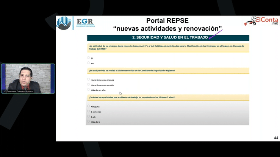Select '3 a 5' incapacidades option
This screenshot has height=157, width=280.
[x=88, y=116]
